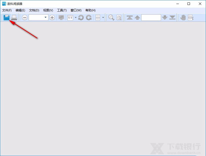Click the print icon

(x=14, y=17)
